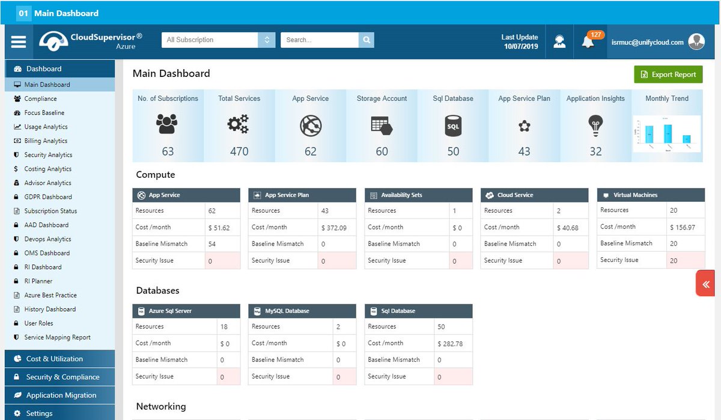Expand the Cost & Utilization section
This screenshot has height=420, width=721.
[x=59, y=359]
